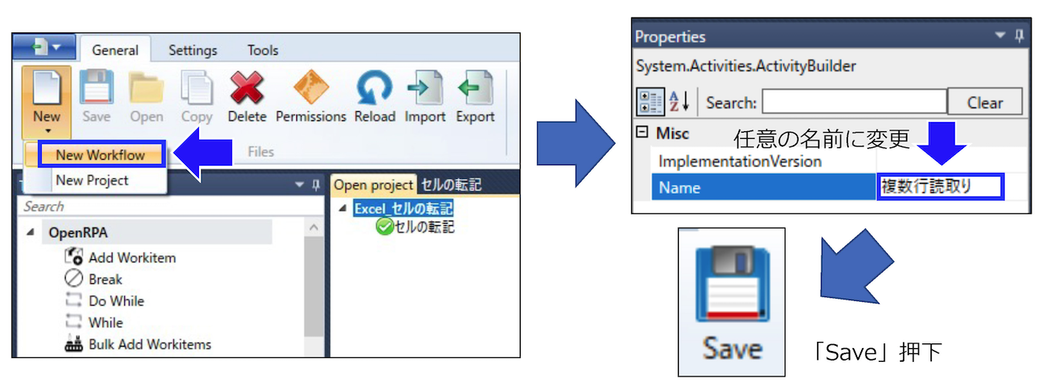Image resolution: width=1047 pixels, height=392 pixels.
Task: Select the Do While activity
Action: pos(116,301)
